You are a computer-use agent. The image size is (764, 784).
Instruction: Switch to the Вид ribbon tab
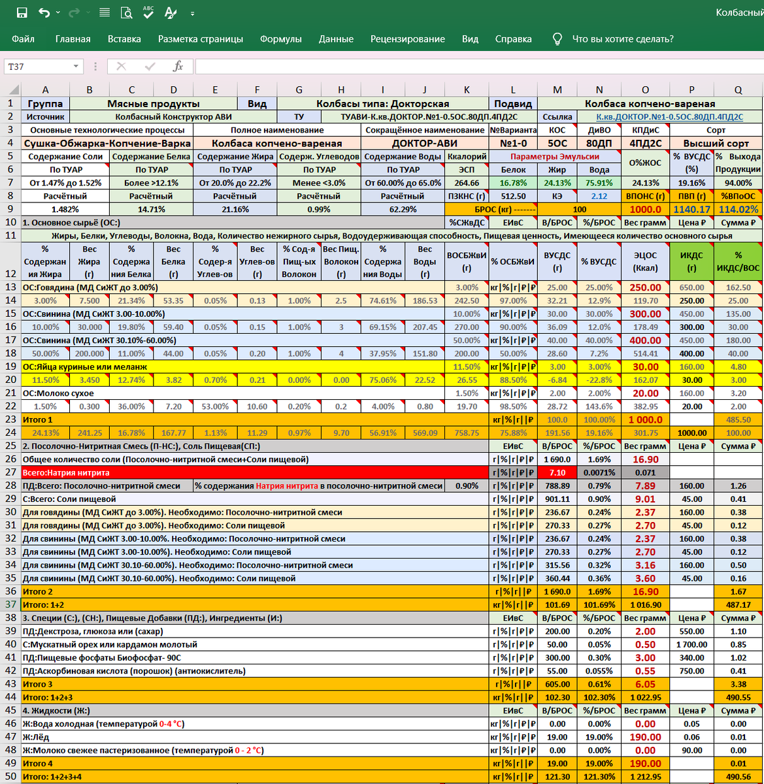(x=471, y=39)
